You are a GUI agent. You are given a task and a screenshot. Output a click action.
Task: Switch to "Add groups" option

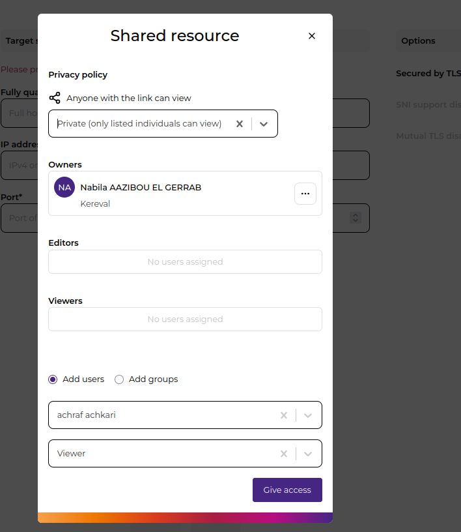(x=119, y=379)
